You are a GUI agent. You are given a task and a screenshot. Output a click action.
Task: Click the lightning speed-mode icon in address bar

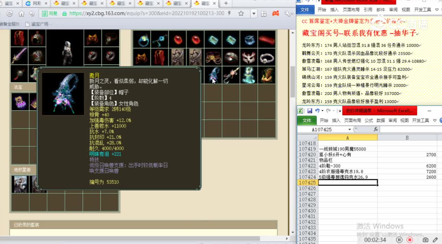[x=229, y=14]
